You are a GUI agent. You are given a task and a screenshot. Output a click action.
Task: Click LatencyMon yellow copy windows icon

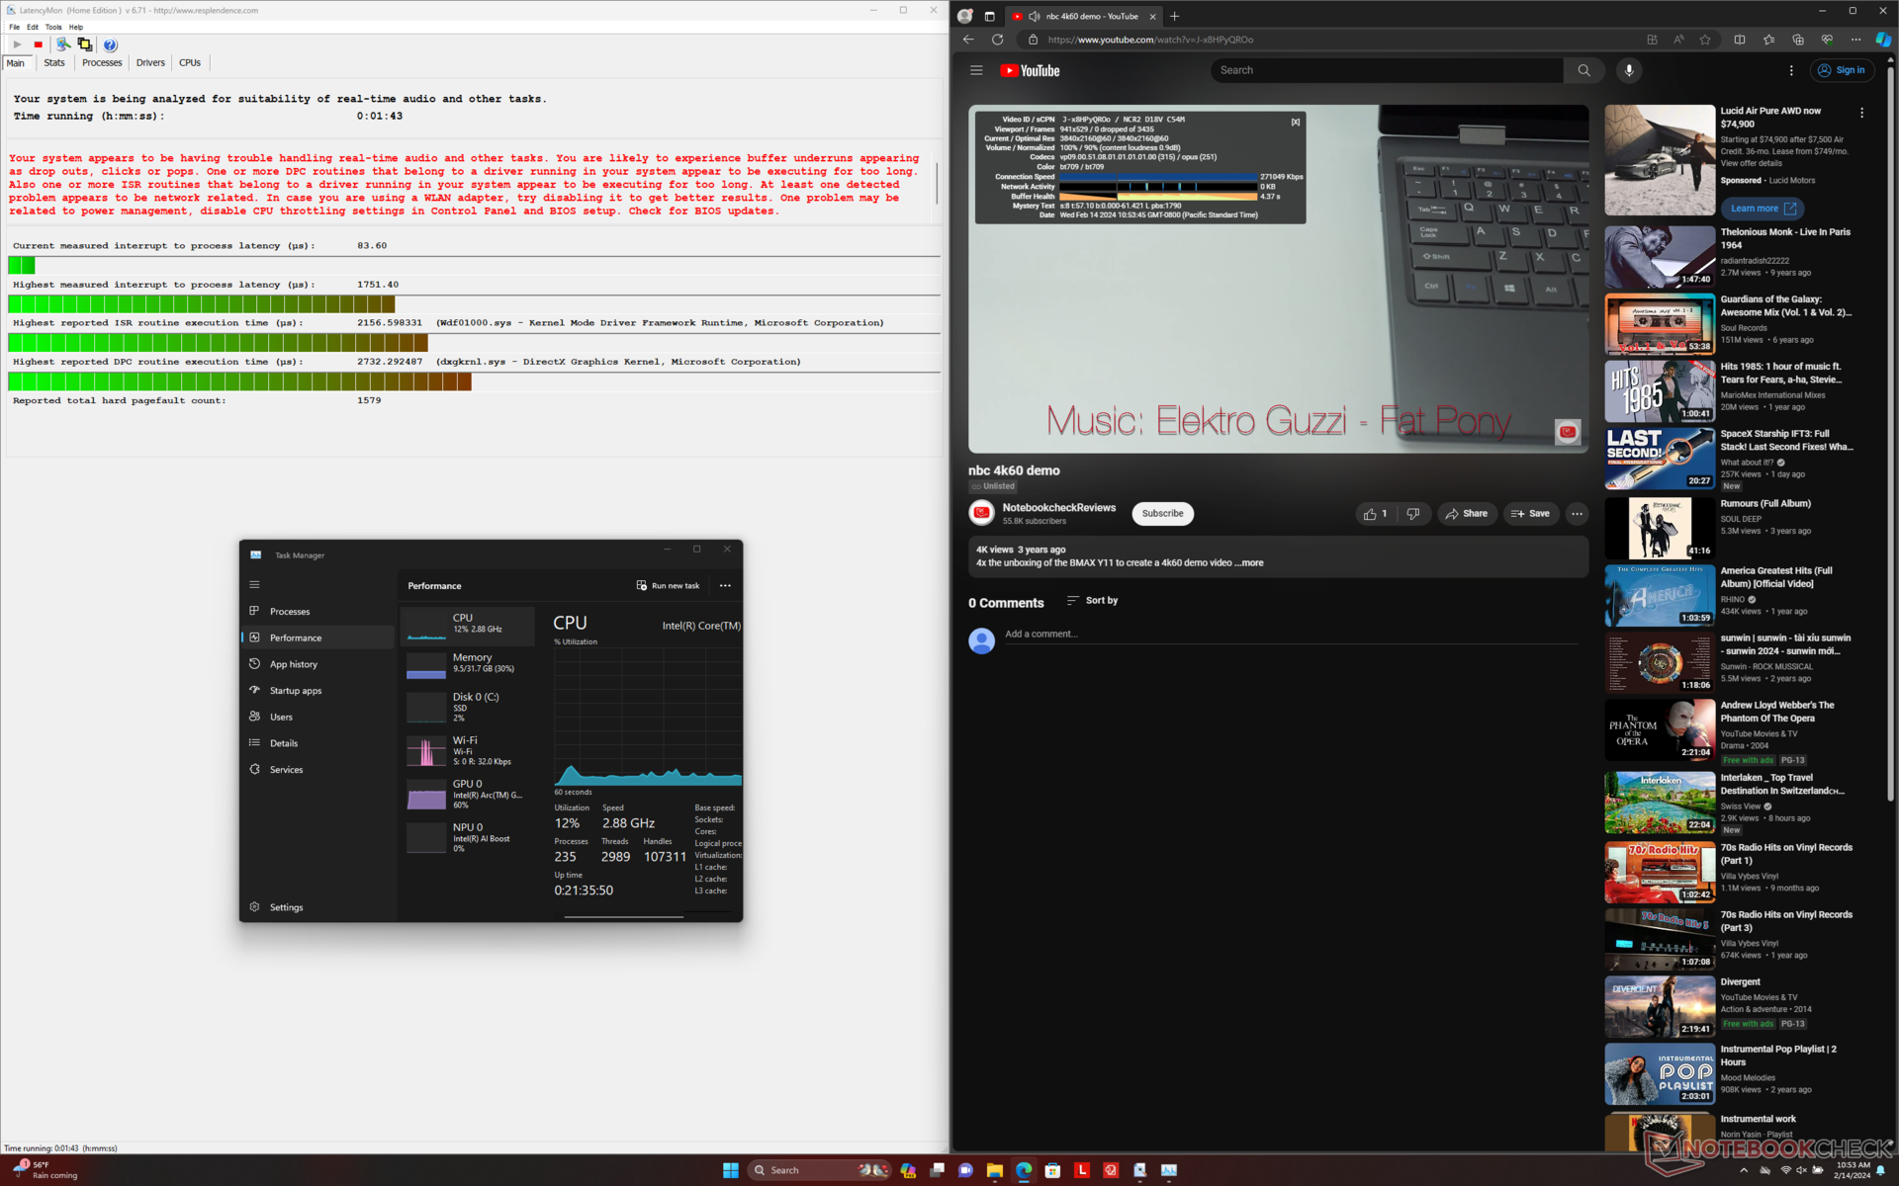85,44
